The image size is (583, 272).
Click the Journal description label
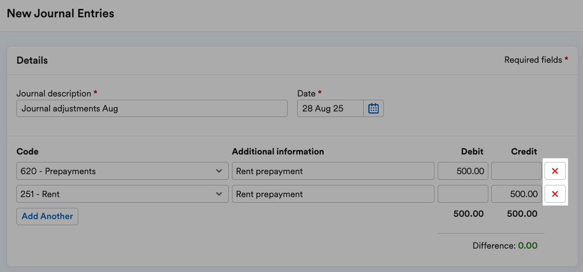pyautogui.click(x=57, y=93)
